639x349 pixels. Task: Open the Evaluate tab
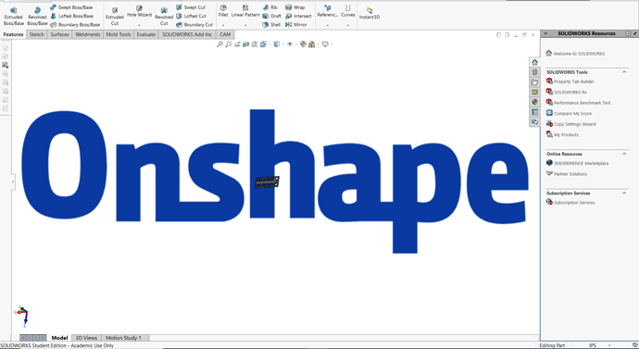pos(146,34)
